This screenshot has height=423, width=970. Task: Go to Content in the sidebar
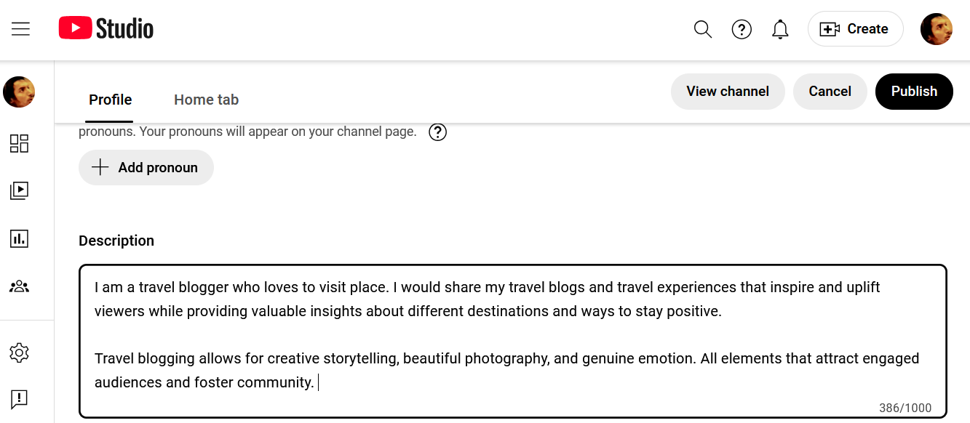coord(19,190)
